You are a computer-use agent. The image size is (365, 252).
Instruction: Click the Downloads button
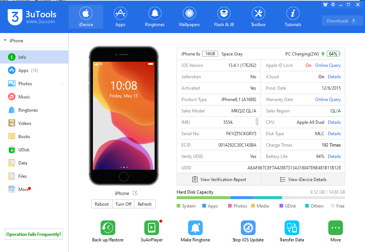(342, 21)
